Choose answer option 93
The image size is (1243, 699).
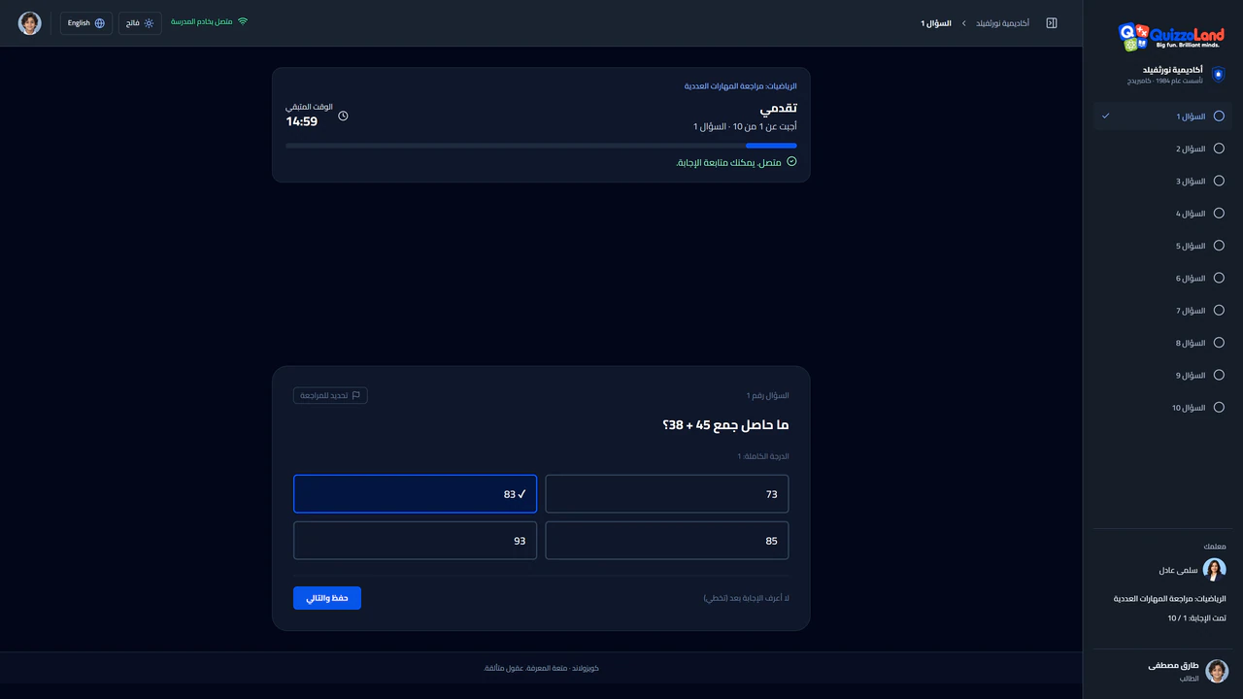tap(415, 541)
